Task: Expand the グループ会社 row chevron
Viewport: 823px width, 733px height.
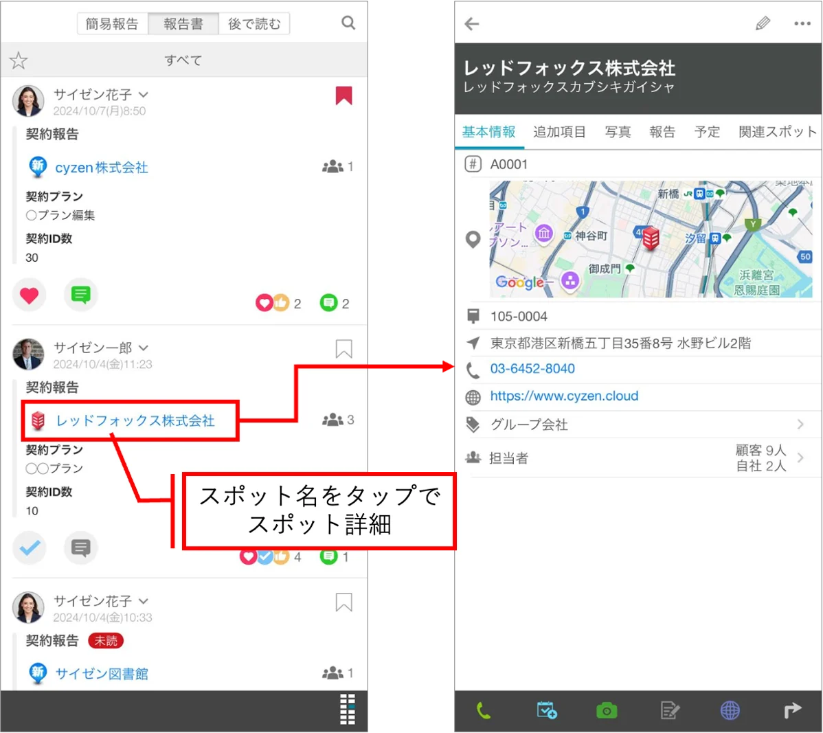Action: point(800,424)
